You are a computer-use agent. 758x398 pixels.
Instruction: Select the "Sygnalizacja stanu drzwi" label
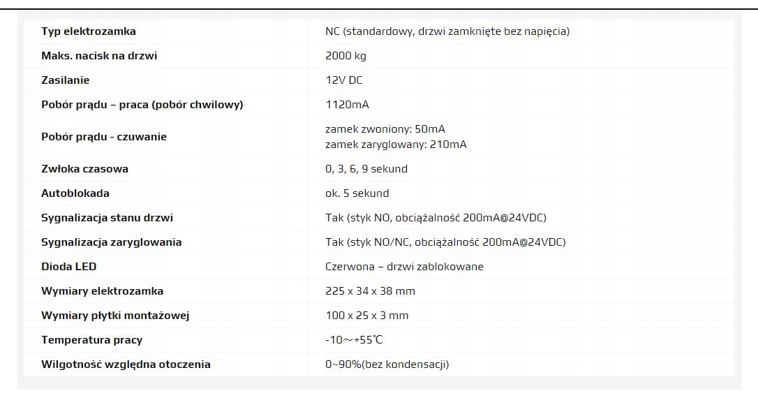[x=107, y=218]
